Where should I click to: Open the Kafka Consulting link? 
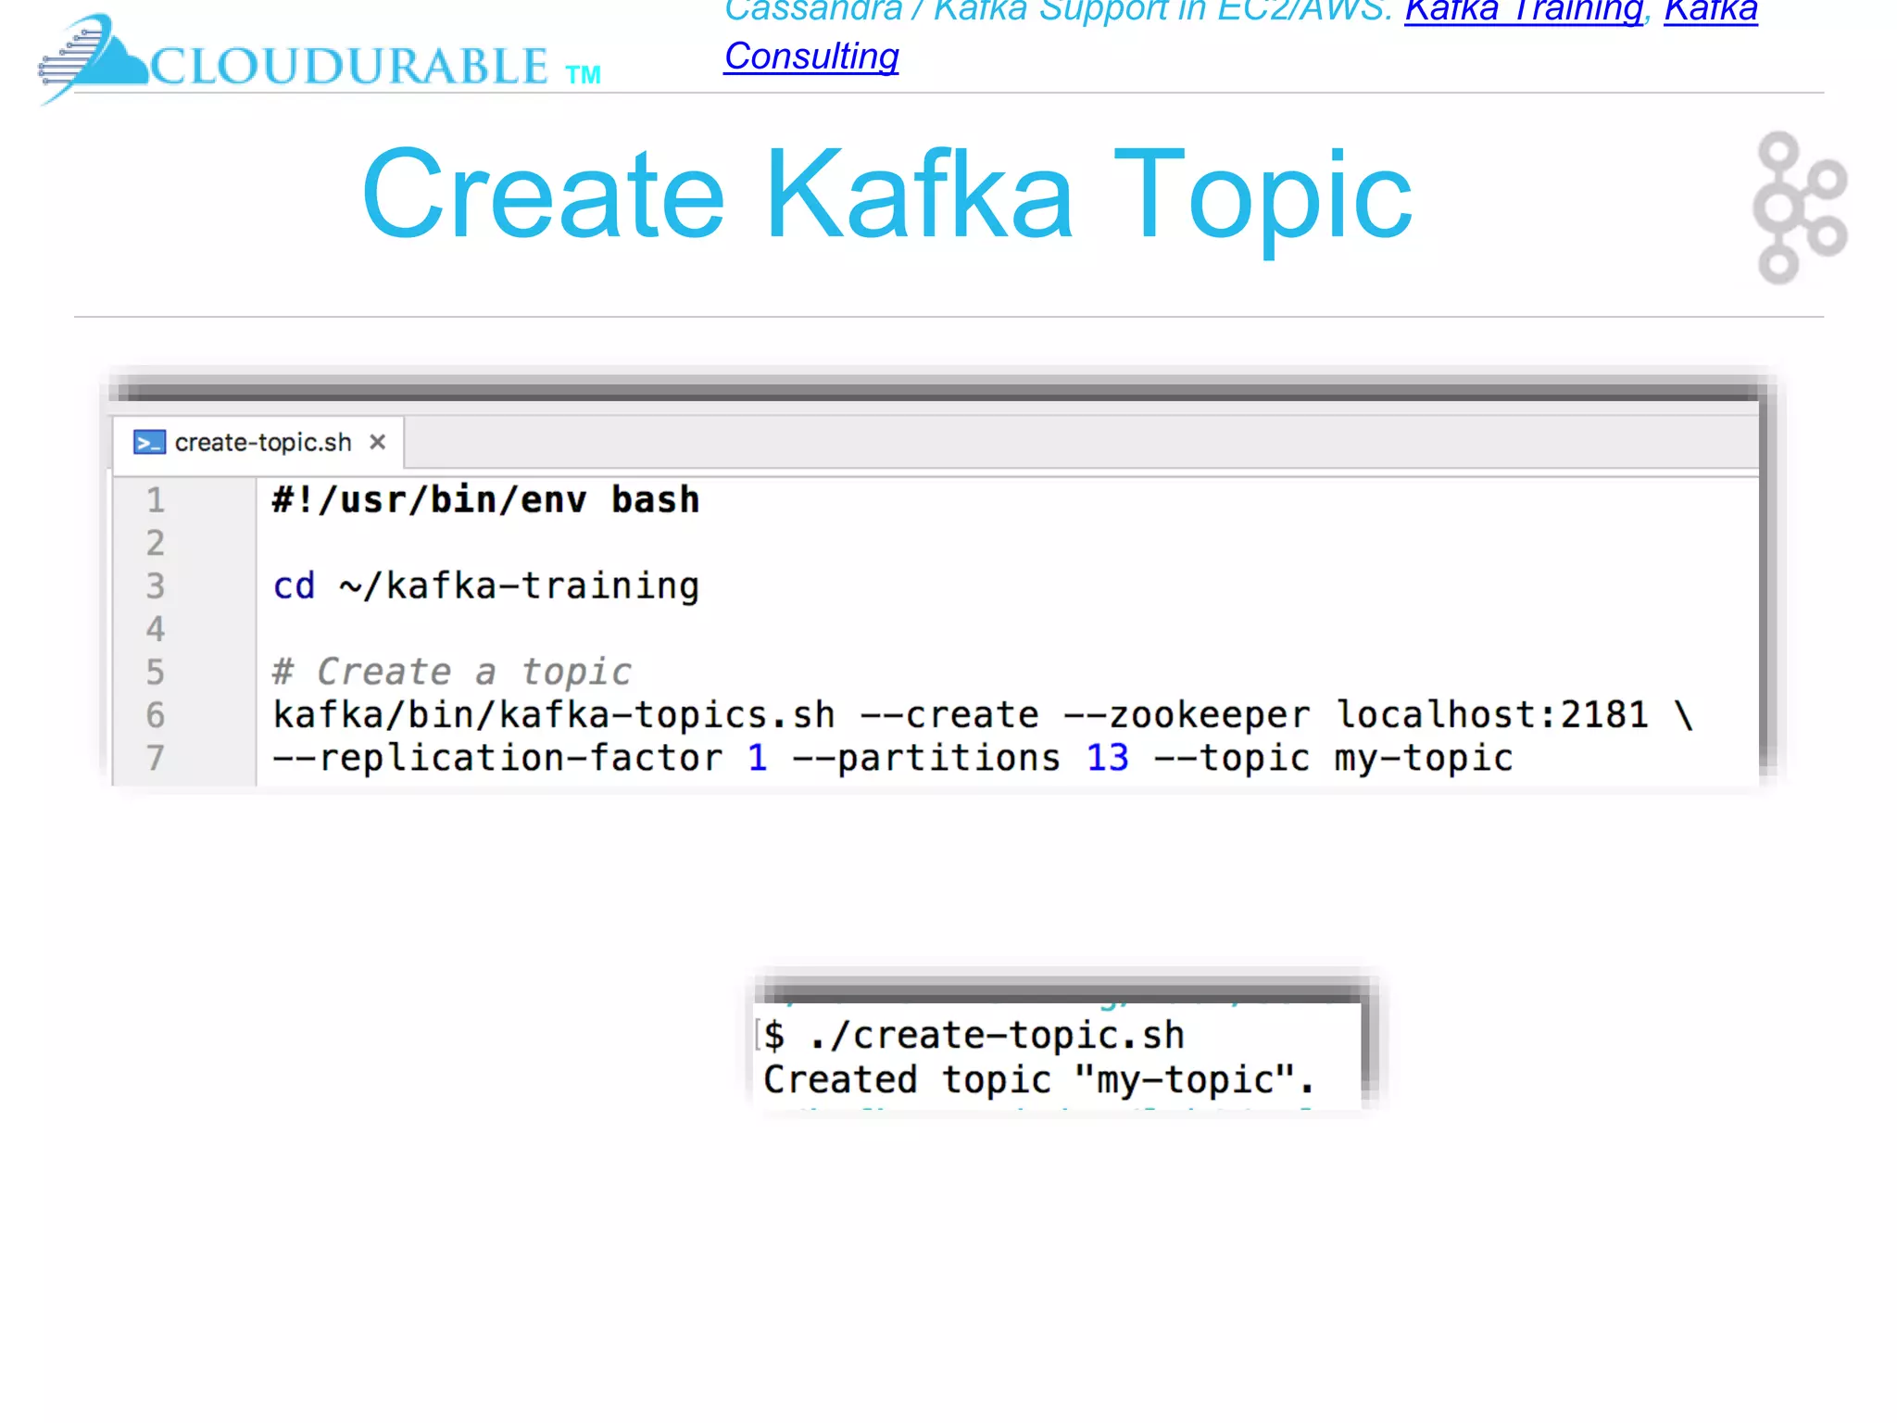click(x=811, y=57)
